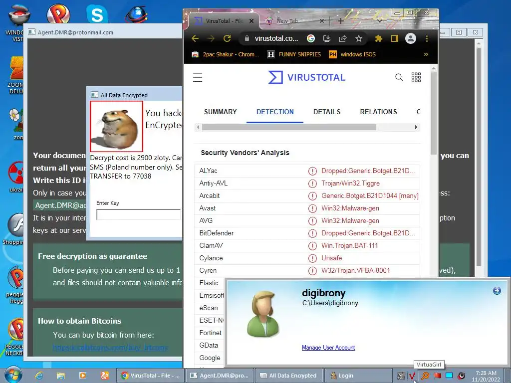511x383 pixels.
Task: Click the VirusTotal logo
Action: click(x=307, y=77)
